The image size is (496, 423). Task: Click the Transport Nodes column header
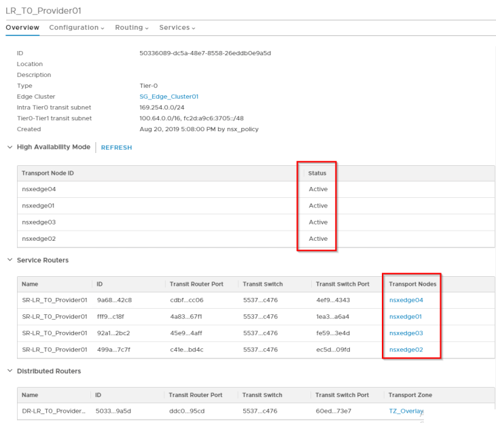[412, 284]
